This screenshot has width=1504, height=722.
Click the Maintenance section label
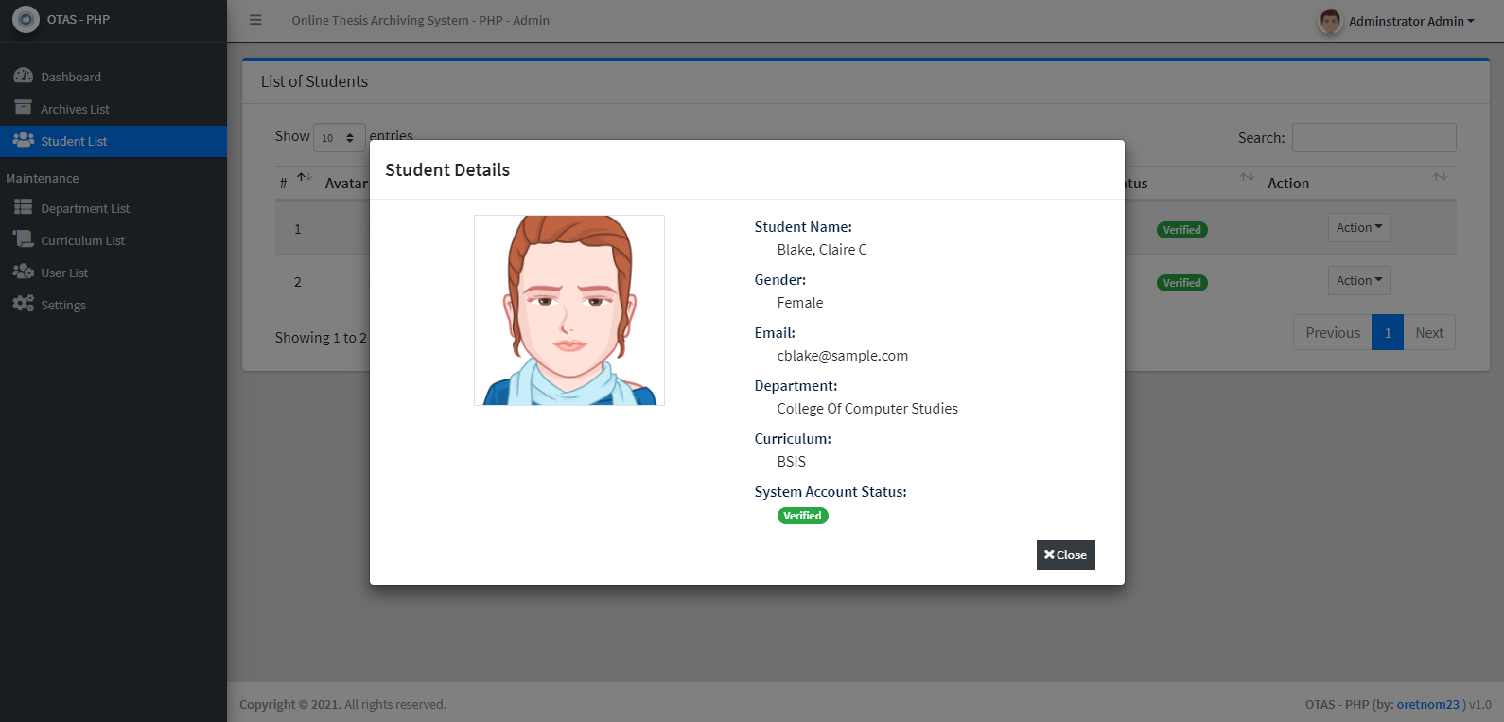coord(43,178)
